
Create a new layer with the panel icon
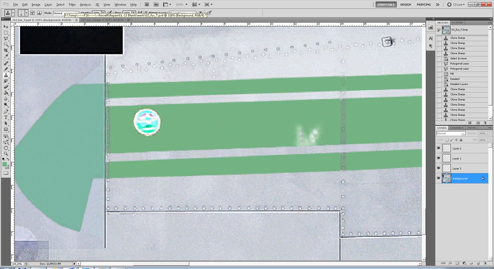(x=478, y=263)
